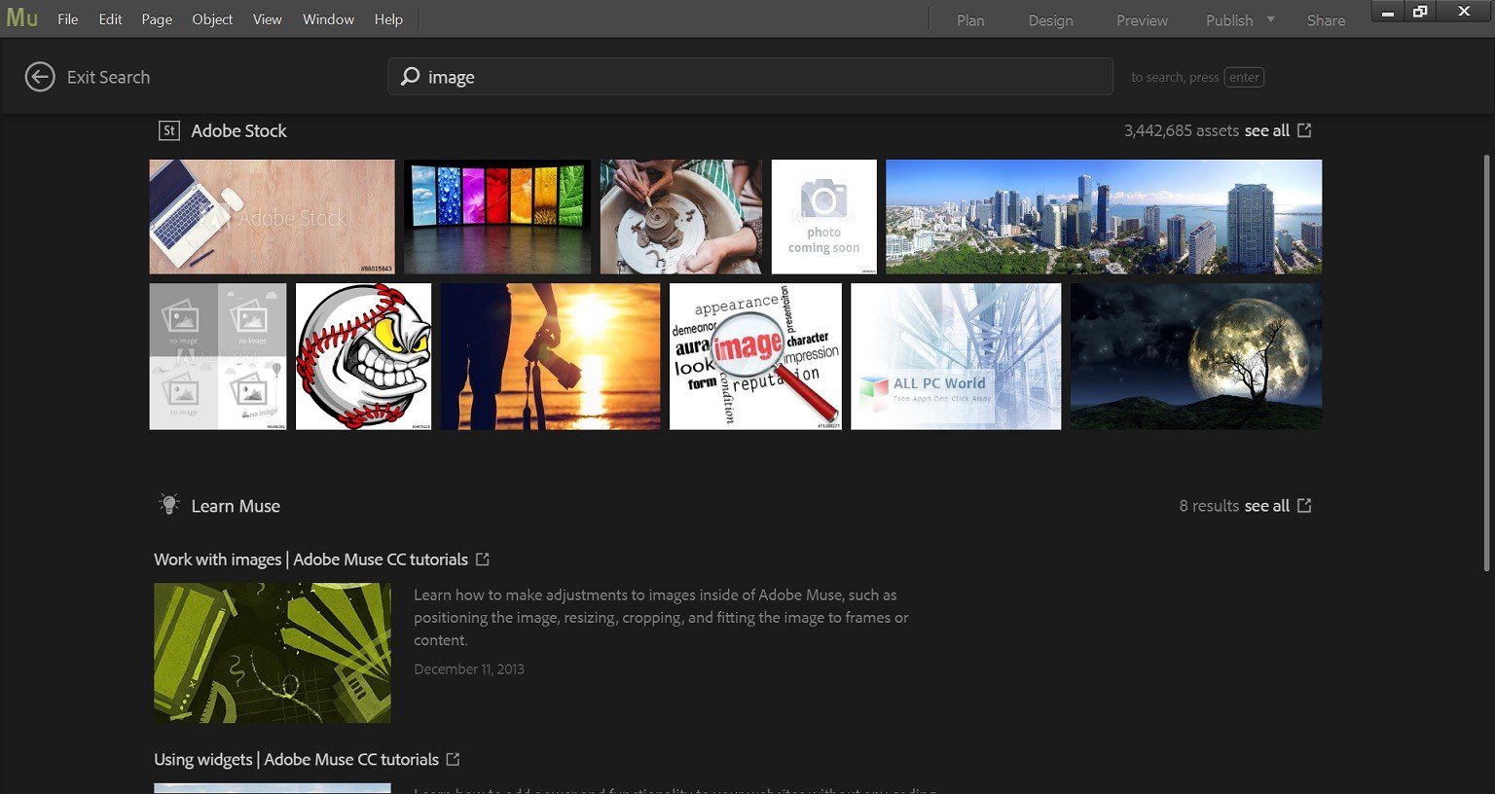Click the Adobe Stock 'St' badge icon
The height and width of the screenshot is (794, 1495).
tap(168, 129)
